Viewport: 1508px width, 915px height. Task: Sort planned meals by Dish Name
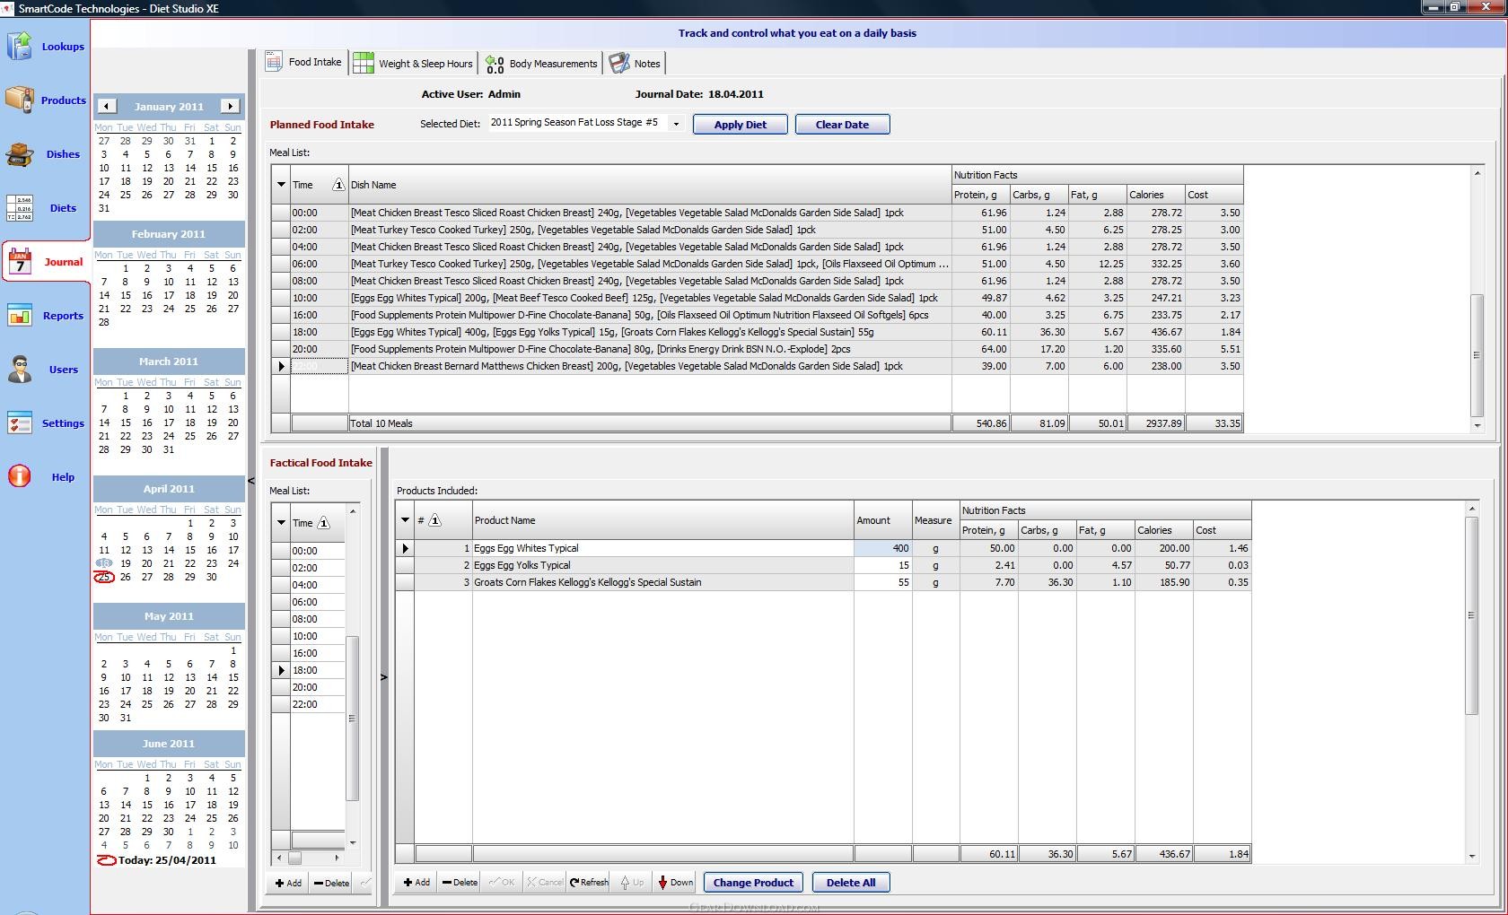click(650, 185)
